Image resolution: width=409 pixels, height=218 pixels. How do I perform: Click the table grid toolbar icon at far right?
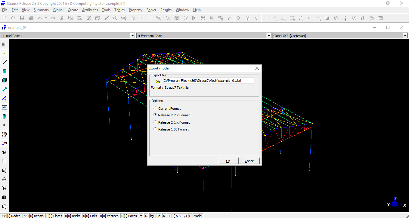380,18
